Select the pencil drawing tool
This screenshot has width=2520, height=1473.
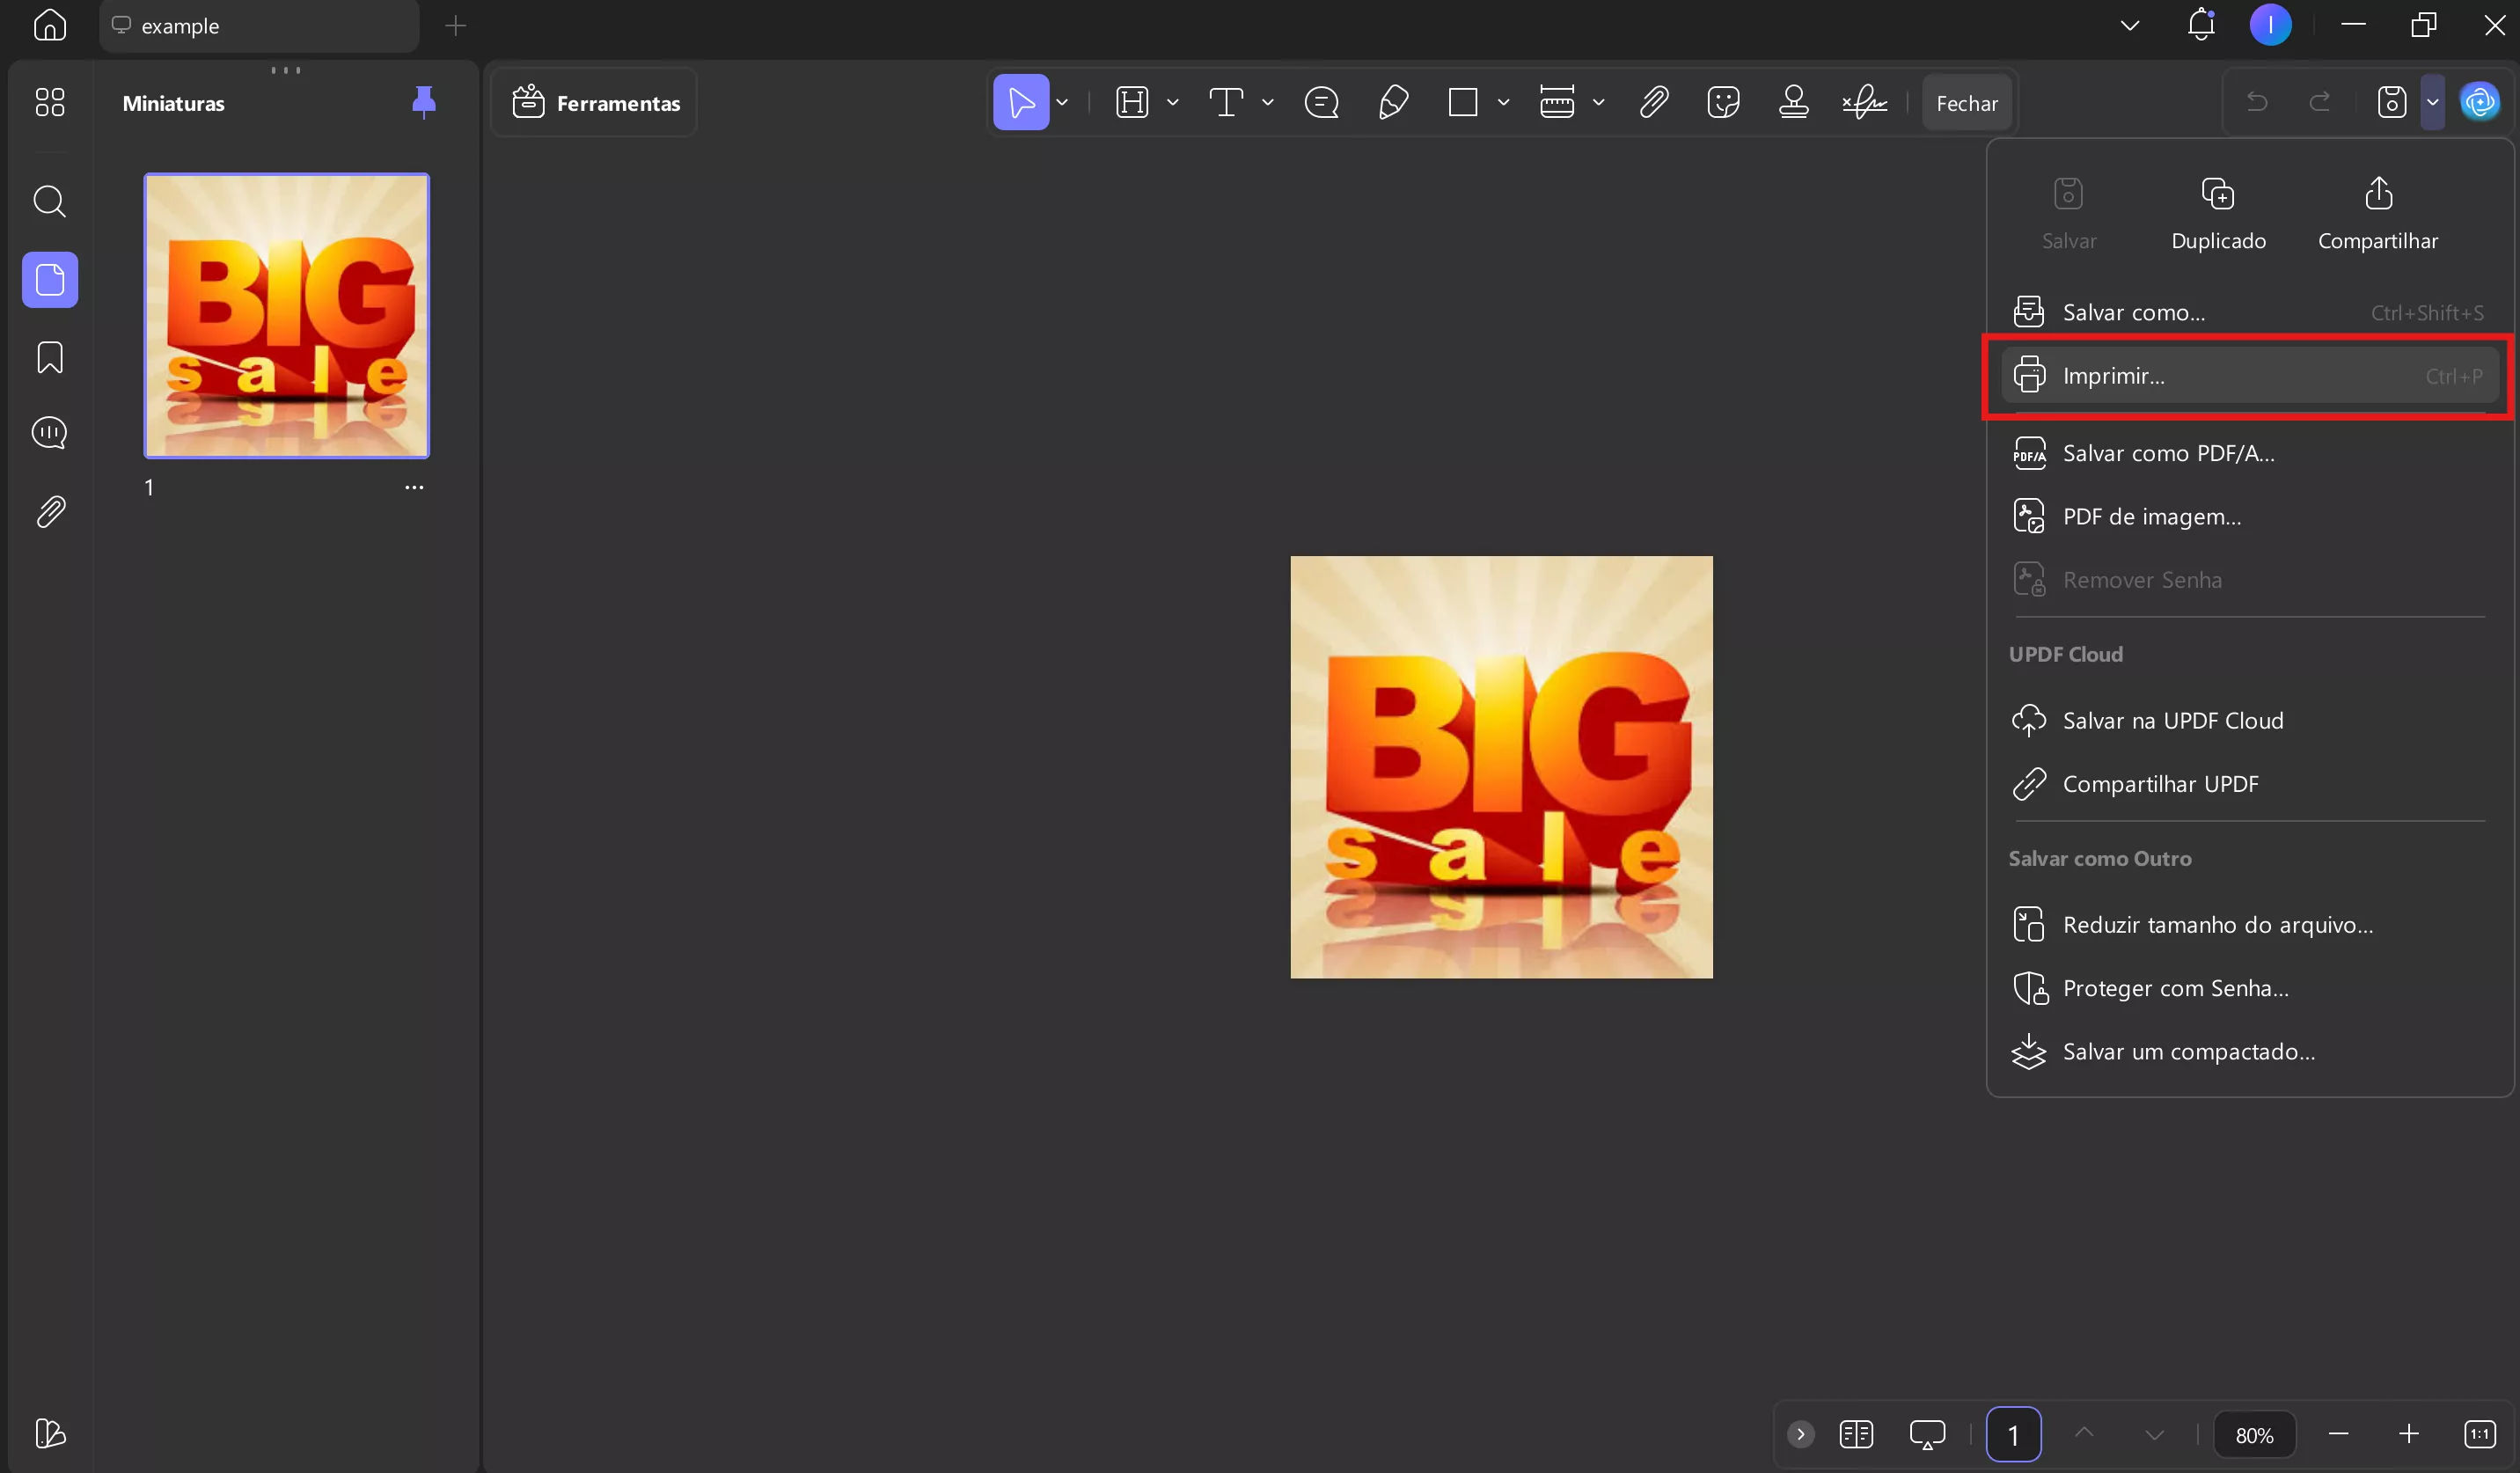1393,102
